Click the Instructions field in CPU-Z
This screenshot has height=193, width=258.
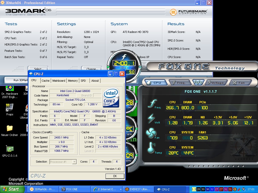[x=85, y=125]
